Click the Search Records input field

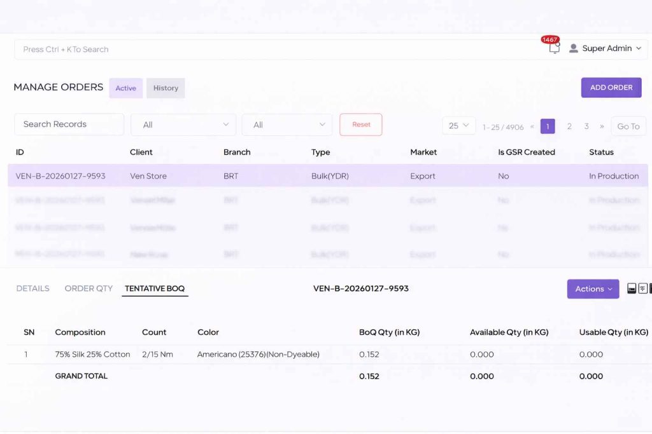[69, 125]
